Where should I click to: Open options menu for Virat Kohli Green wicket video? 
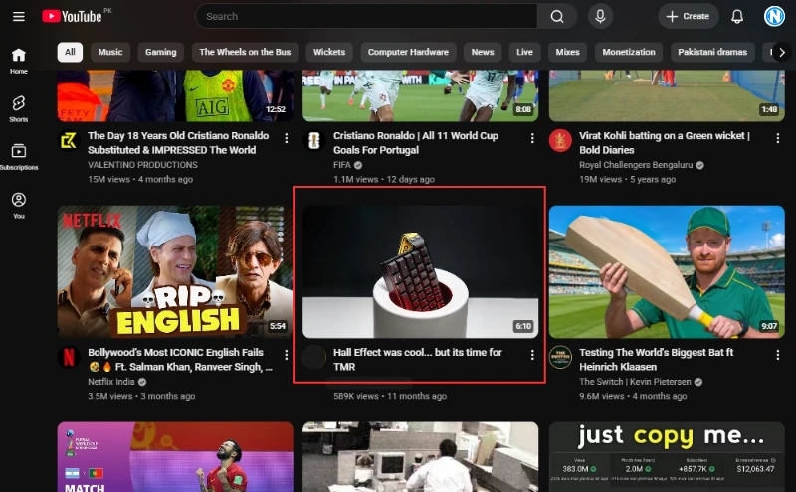click(778, 138)
